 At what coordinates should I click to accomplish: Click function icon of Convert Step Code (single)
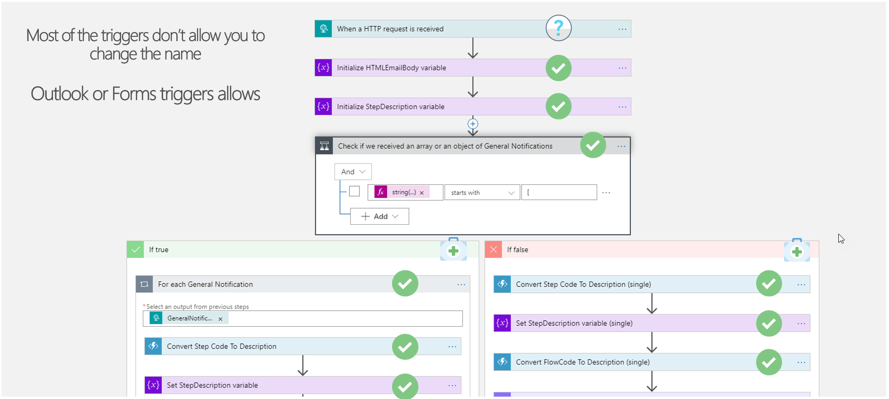(502, 284)
